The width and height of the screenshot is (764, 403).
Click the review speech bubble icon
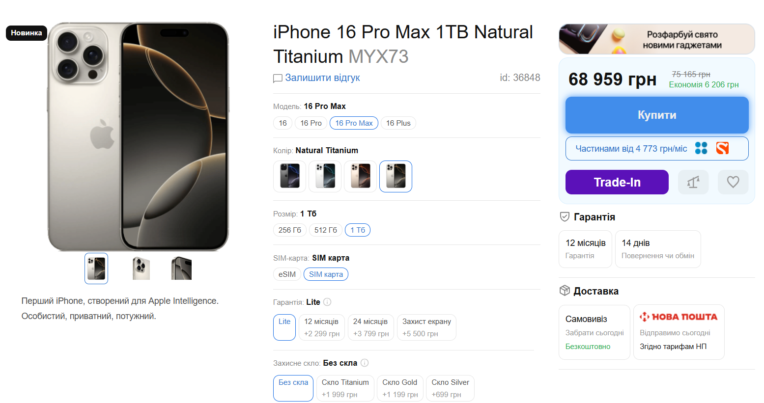[x=278, y=78]
